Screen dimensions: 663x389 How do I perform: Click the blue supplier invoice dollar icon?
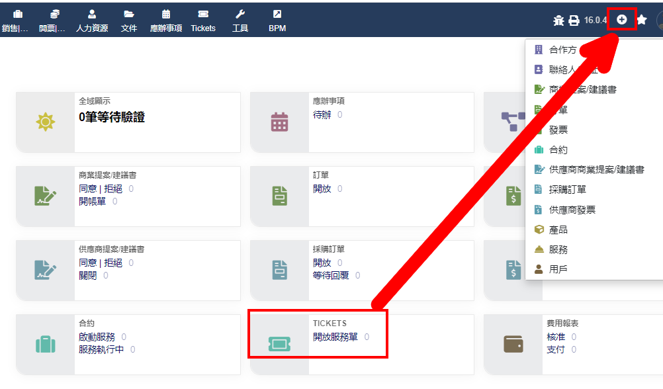coord(513,270)
